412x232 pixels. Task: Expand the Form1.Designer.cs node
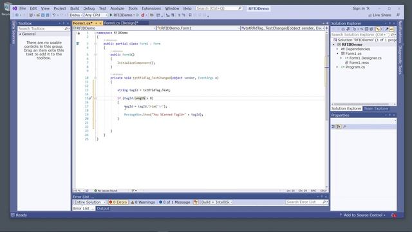pos(341,58)
